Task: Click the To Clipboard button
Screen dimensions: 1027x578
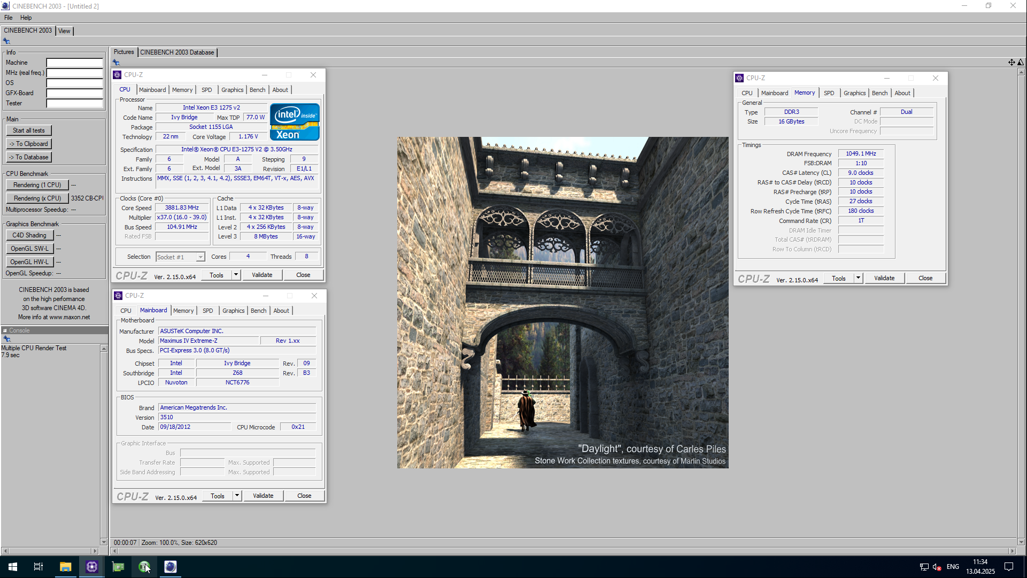Action: click(29, 144)
